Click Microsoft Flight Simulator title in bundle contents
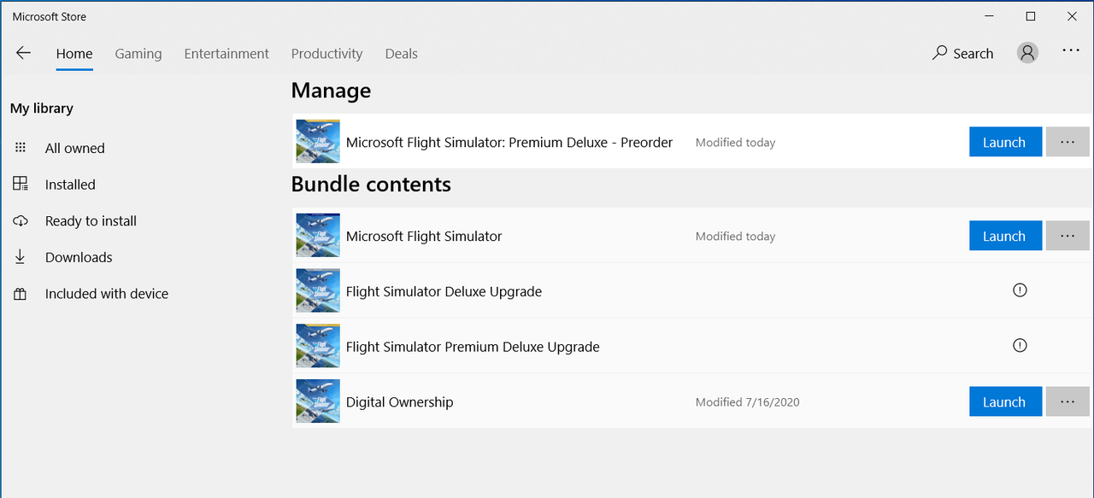 click(424, 236)
